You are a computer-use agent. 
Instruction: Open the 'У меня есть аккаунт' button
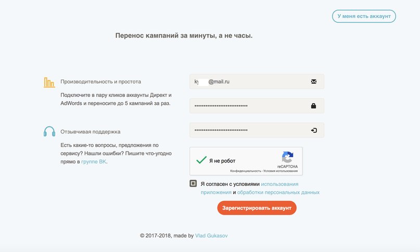tap(364, 16)
